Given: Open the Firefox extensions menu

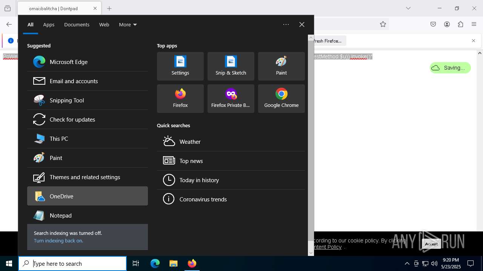Looking at the screenshot, I should 460,24.
